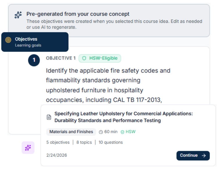Click the document icon beside the course title

point(49,117)
